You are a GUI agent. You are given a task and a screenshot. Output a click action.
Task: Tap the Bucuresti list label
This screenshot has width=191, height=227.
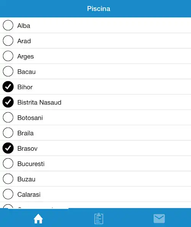(31, 164)
